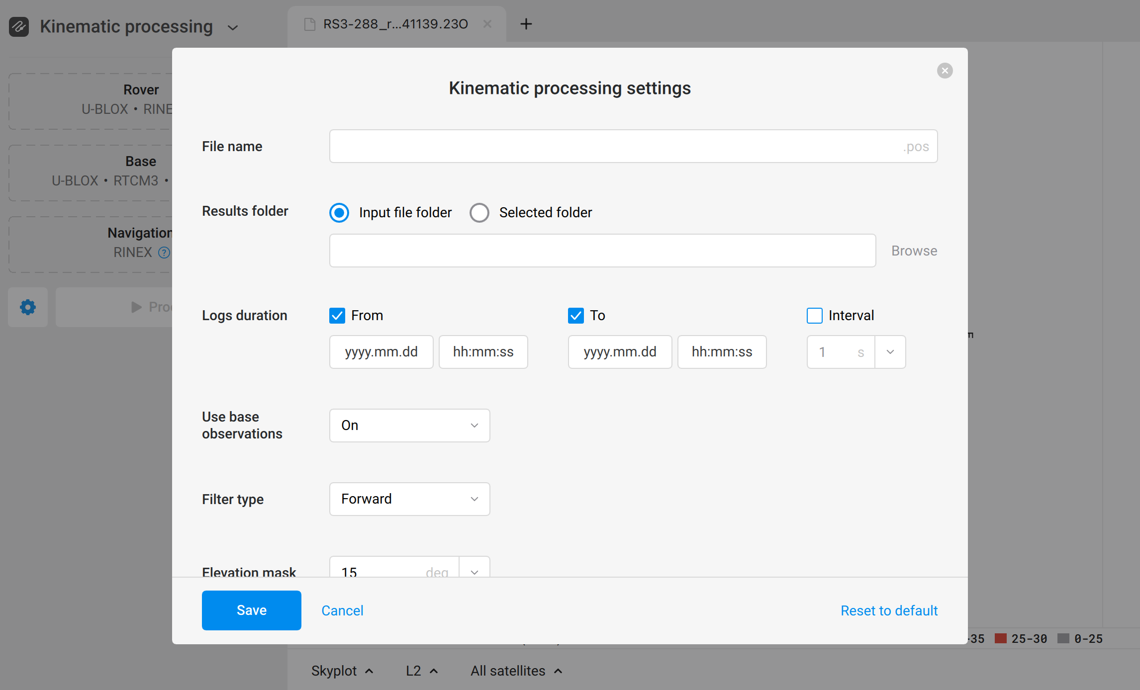Click the document icon in file tab
The height and width of the screenshot is (690, 1140).
click(x=310, y=24)
